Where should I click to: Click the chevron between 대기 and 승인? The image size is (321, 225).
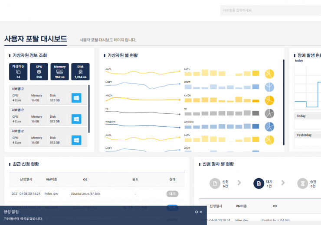point(283,183)
